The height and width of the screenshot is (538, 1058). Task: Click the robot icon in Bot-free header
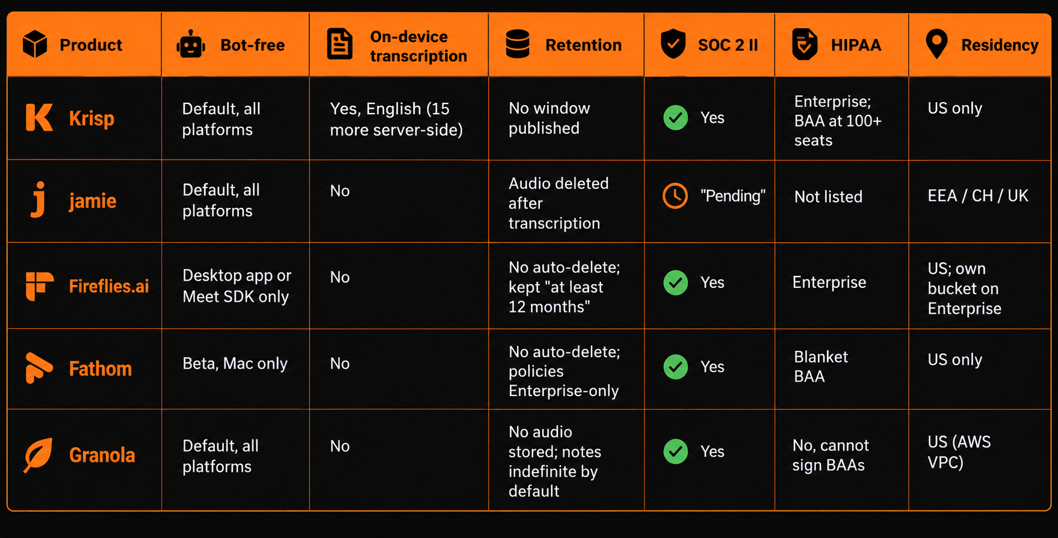click(191, 44)
